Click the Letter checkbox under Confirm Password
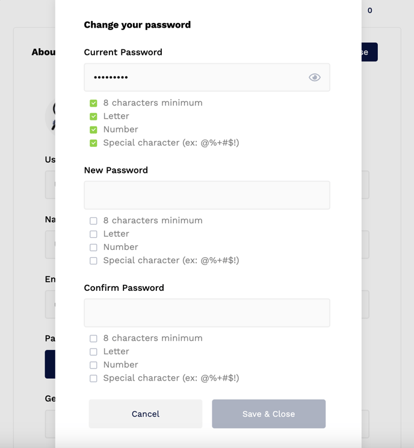Image resolution: width=414 pixels, height=448 pixels. click(93, 352)
